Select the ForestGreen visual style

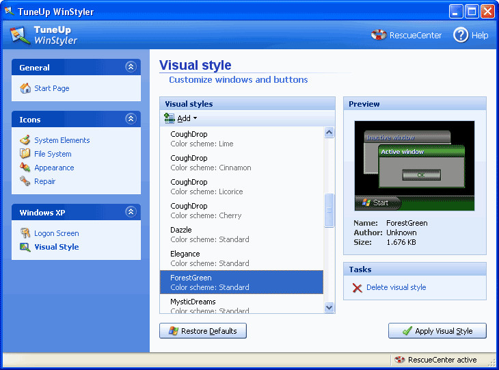pyautogui.click(x=241, y=282)
